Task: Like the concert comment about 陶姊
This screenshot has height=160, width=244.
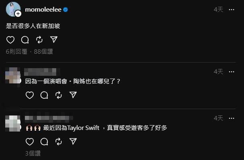Action: click(30, 95)
